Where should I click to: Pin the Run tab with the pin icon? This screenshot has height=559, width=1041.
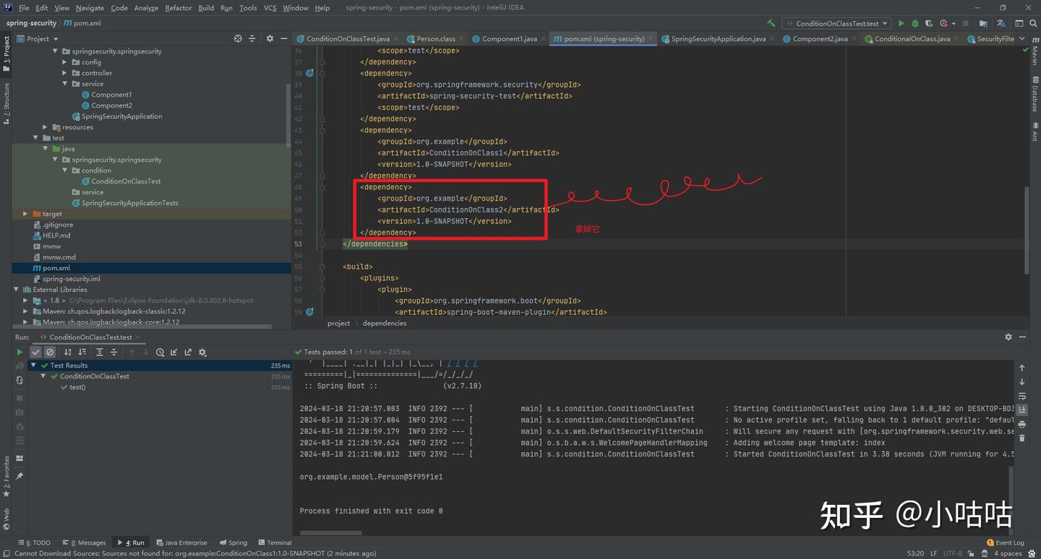[x=20, y=476]
